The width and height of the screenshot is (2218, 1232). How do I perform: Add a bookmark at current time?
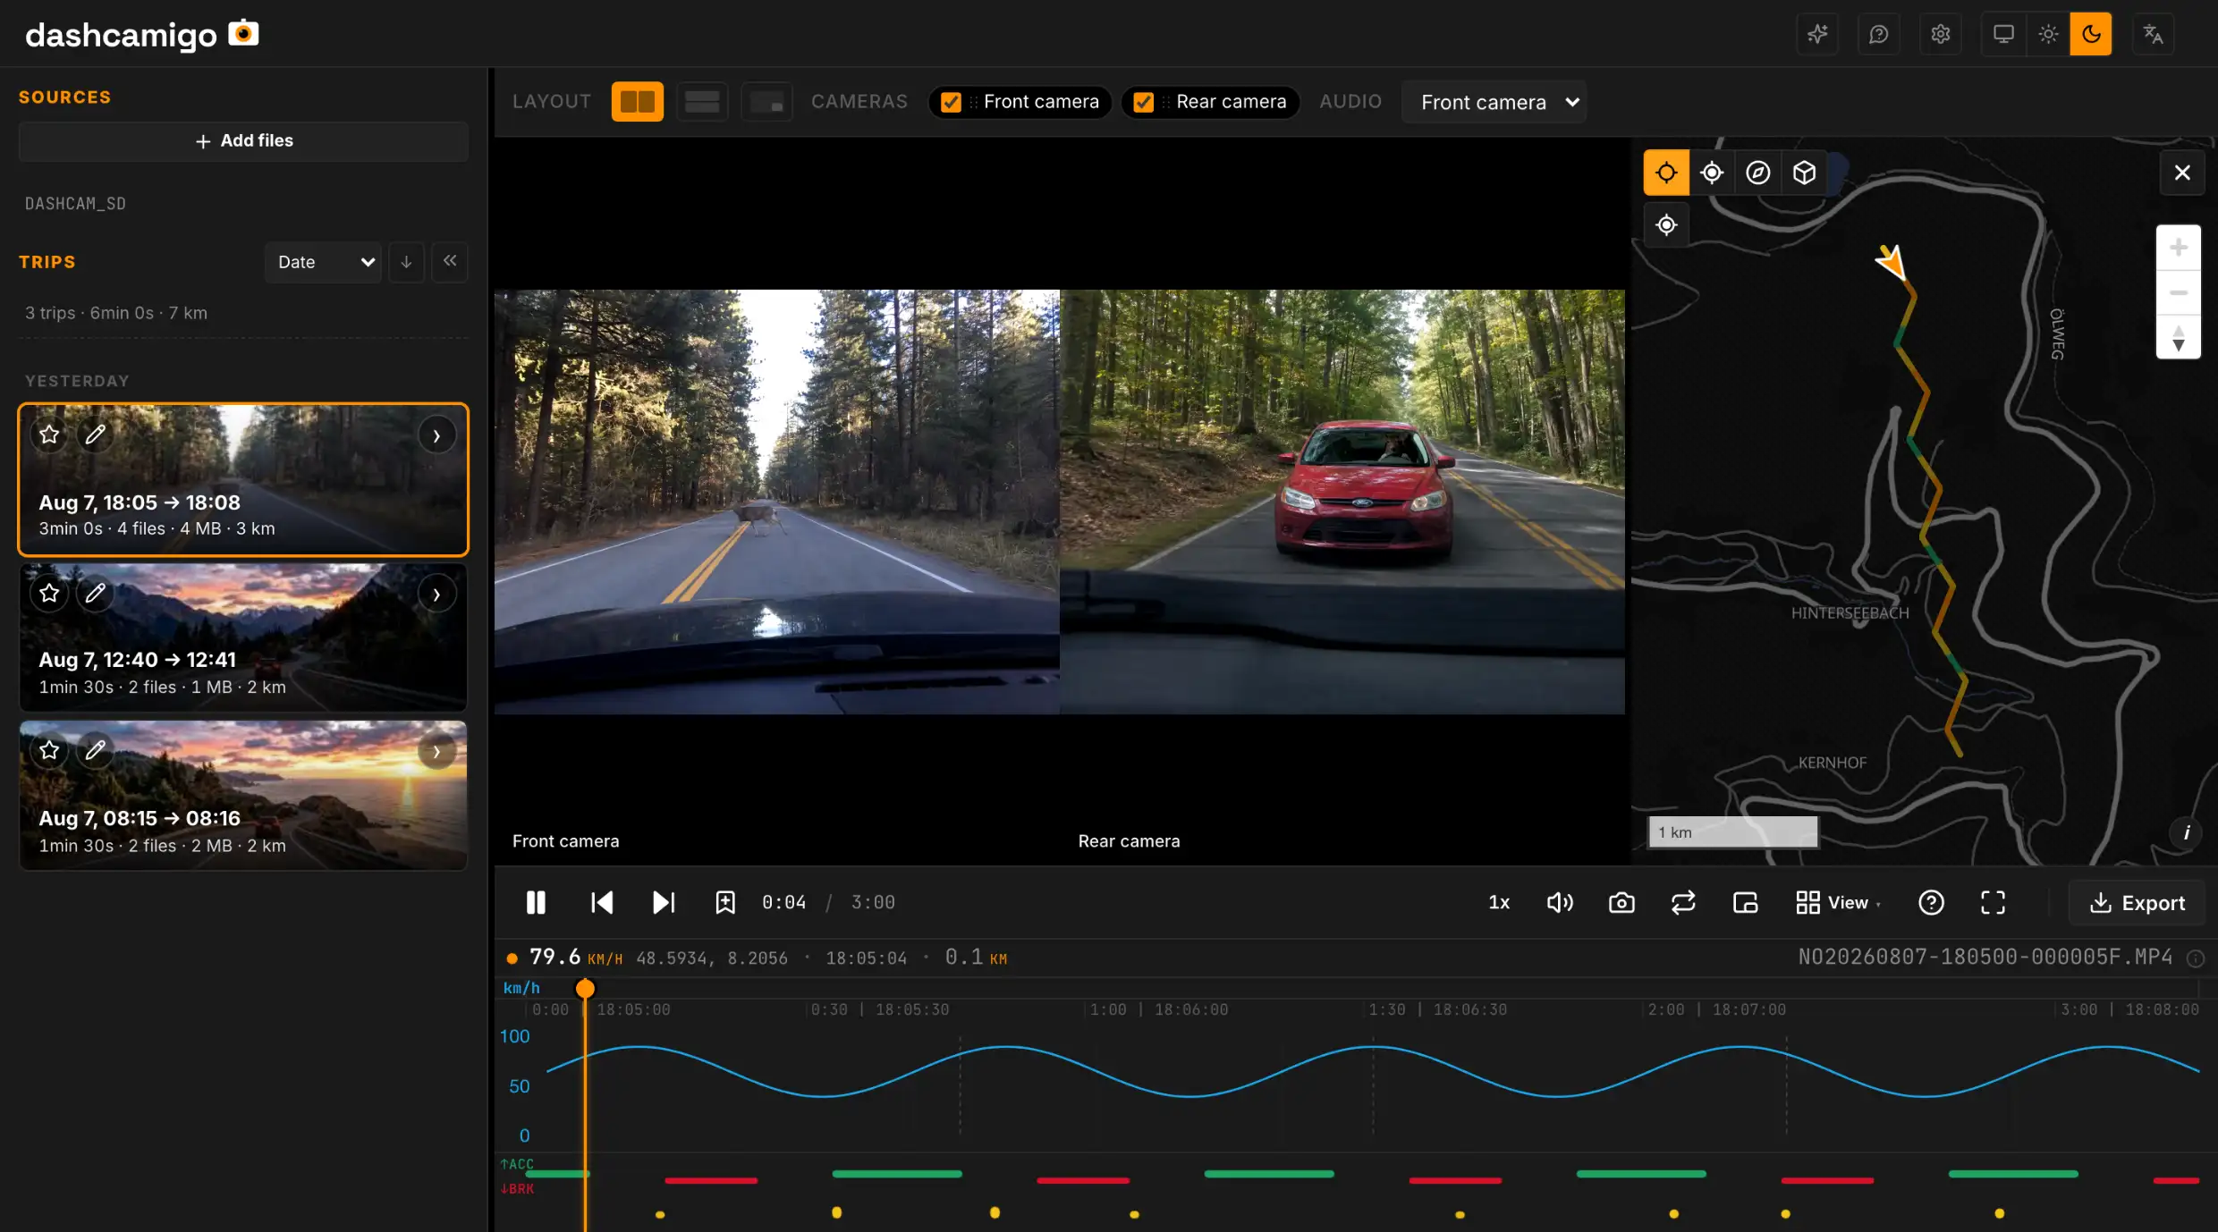pyautogui.click(x=724, y=902)
